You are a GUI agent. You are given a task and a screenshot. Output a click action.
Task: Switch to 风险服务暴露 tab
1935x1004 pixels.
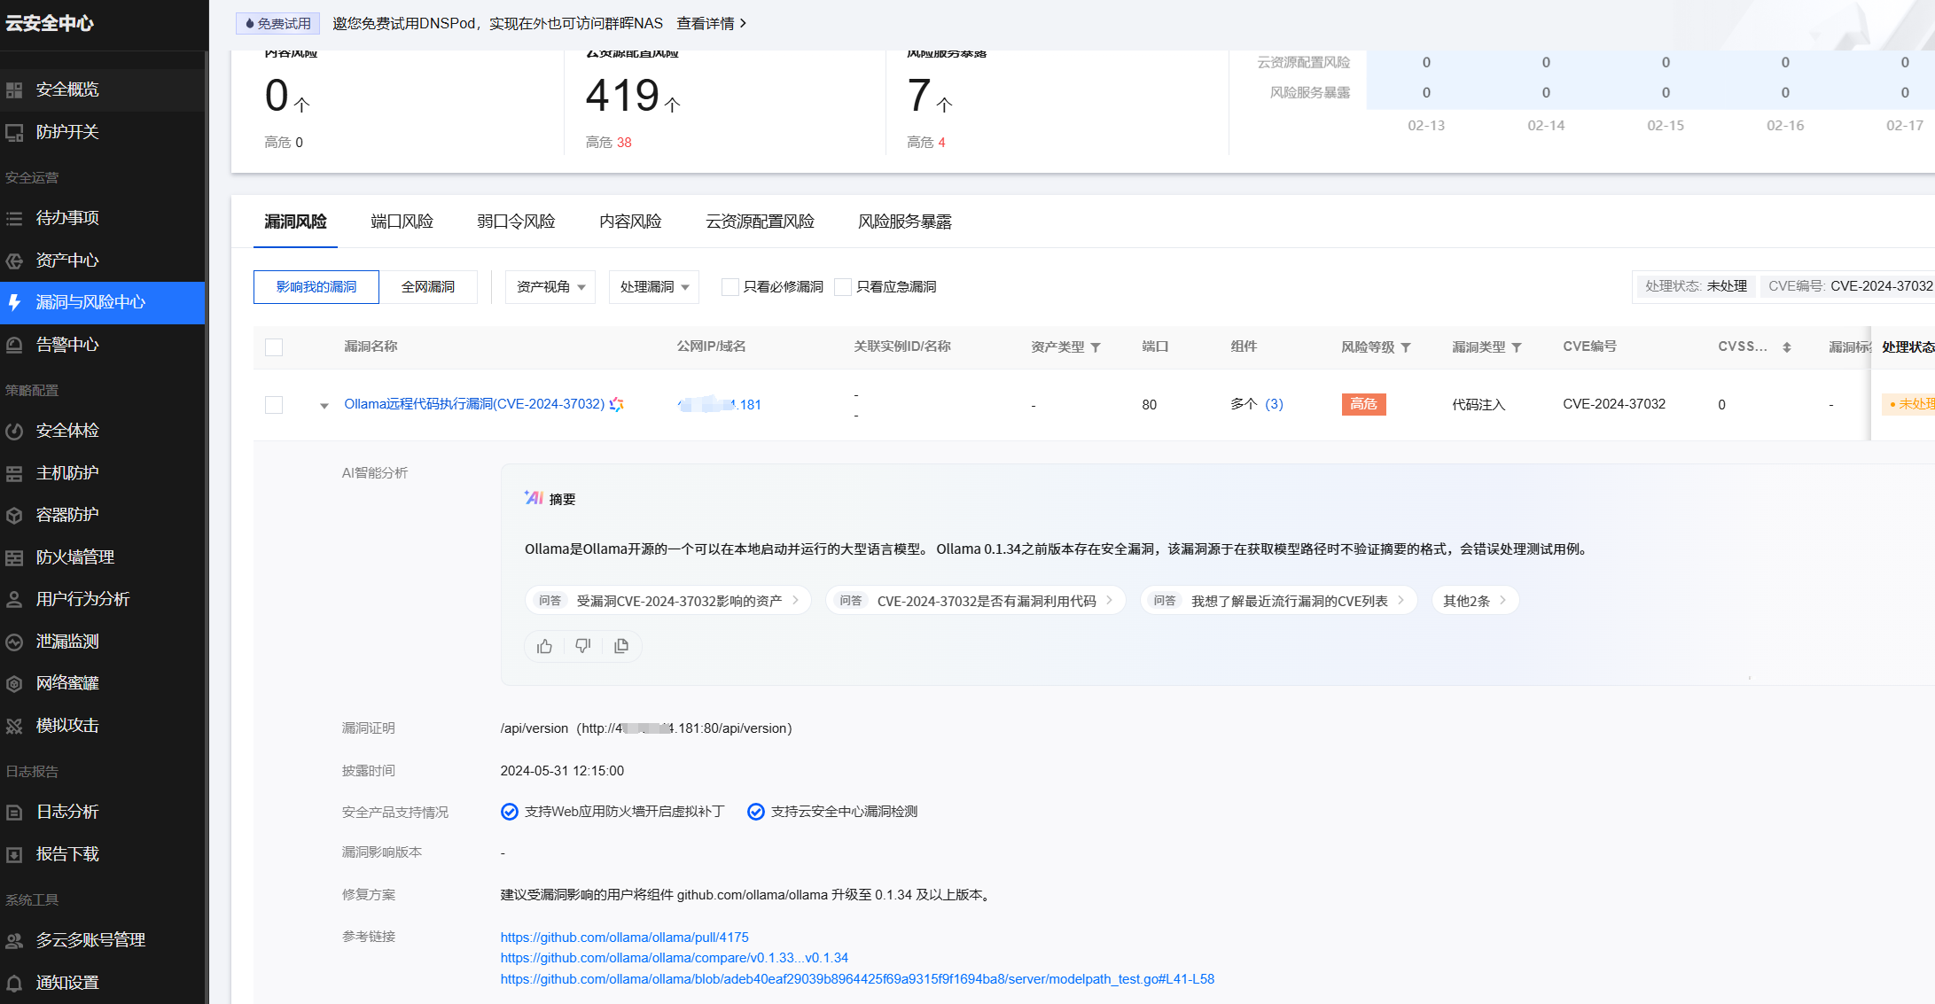tap(905, 222)
